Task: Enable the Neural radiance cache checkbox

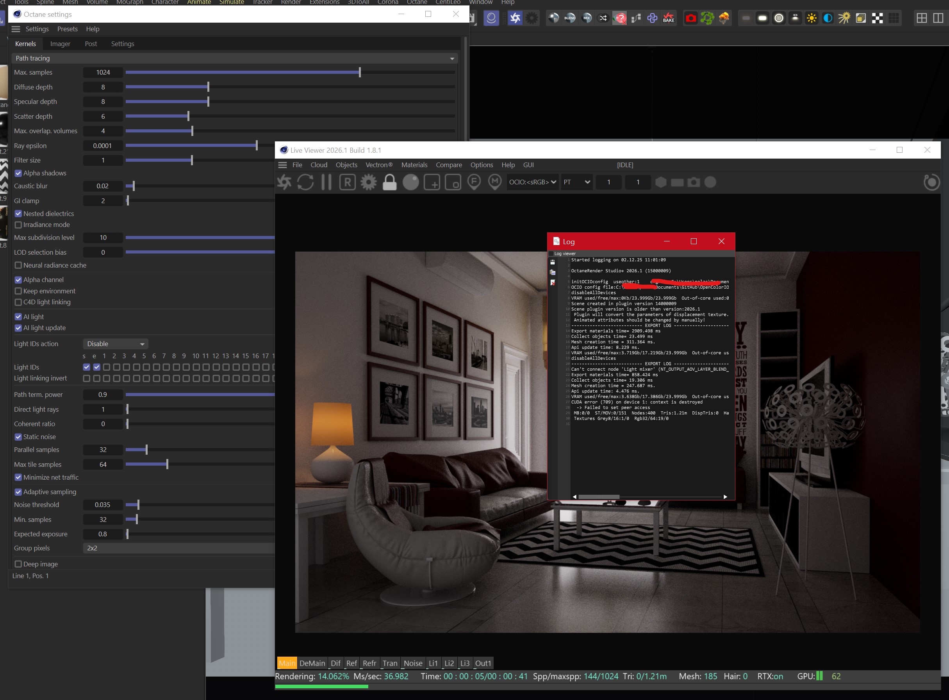Action: 18,265
